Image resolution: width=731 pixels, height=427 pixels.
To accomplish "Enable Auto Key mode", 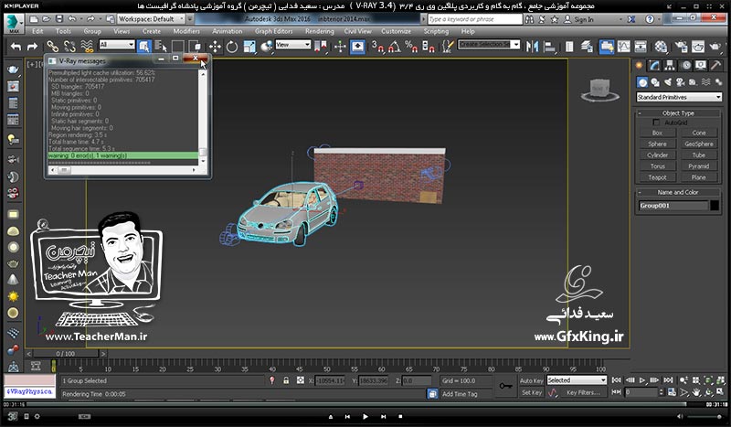I will tap(532, 380).
